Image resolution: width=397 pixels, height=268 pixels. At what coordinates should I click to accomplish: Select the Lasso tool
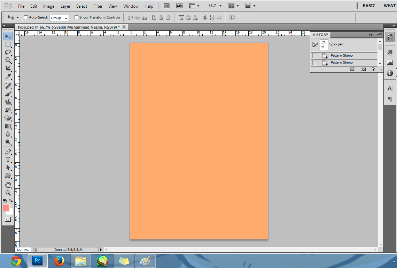(x=8, y=52)
